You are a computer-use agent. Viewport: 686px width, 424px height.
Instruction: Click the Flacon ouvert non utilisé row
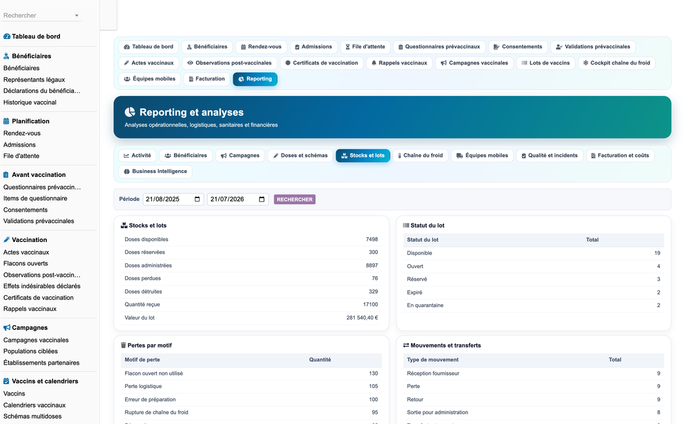251,373
